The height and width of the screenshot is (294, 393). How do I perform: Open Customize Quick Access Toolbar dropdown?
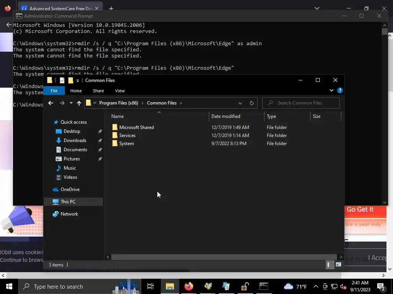[x=78, y=80]
